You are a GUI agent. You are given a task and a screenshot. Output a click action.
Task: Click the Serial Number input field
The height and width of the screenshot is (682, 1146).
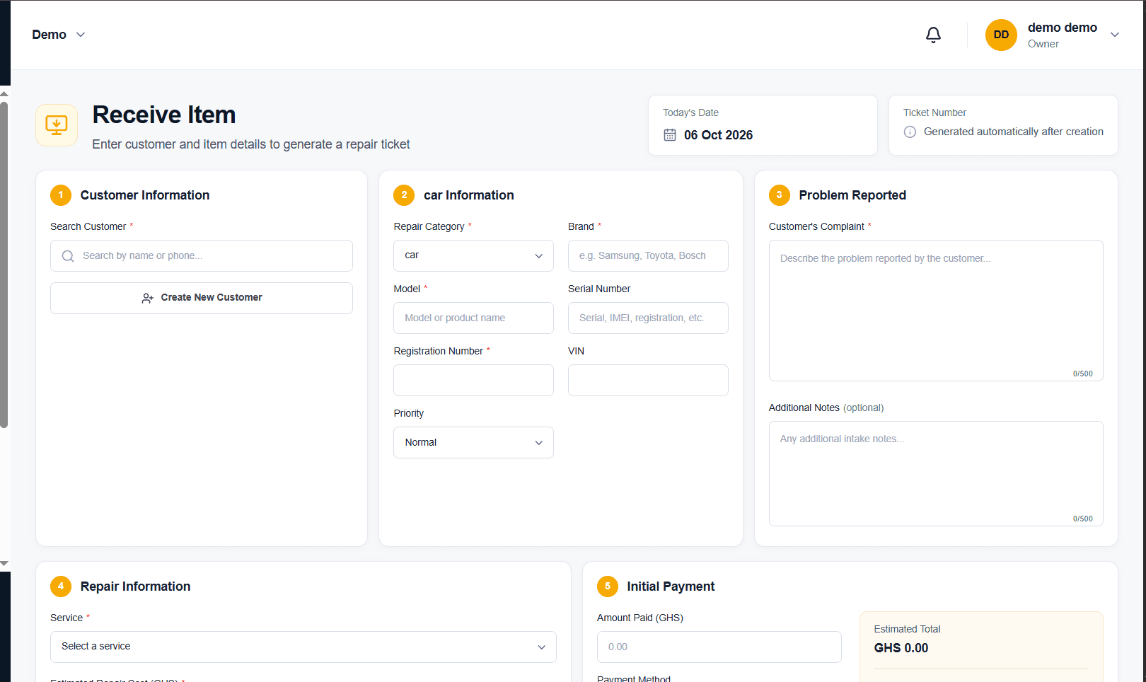click(648, 318)
